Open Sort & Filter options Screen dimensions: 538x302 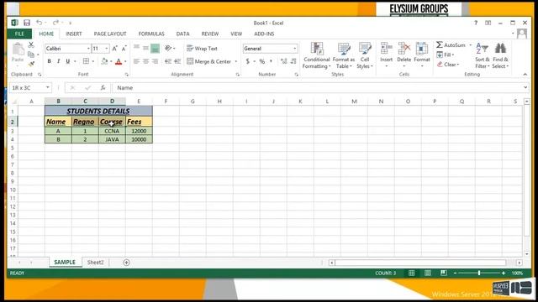coord(482,55)
